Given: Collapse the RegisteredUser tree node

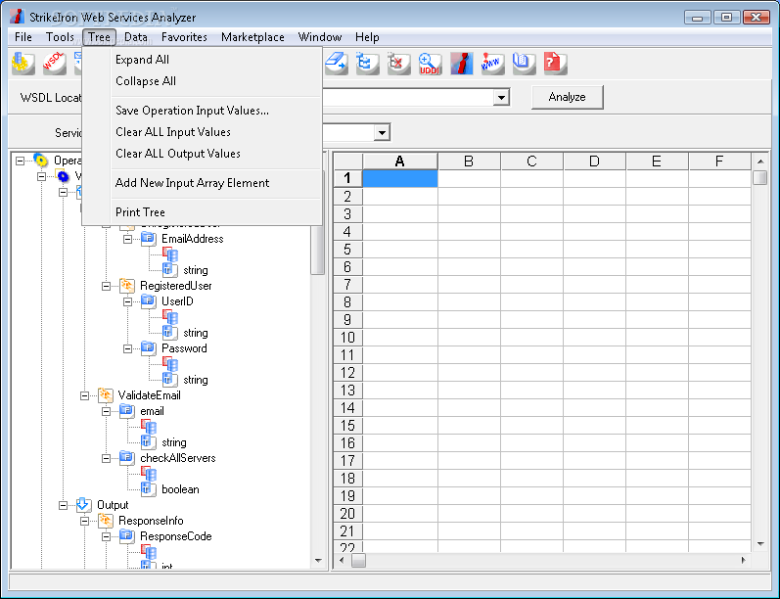Looking at the screenshot, I should pyautogui.click(x=106, y=286).
